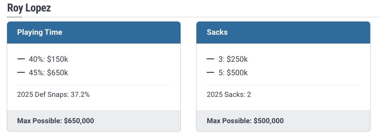Click the dark underline accent below Roy Lopez

pos(15,17)
